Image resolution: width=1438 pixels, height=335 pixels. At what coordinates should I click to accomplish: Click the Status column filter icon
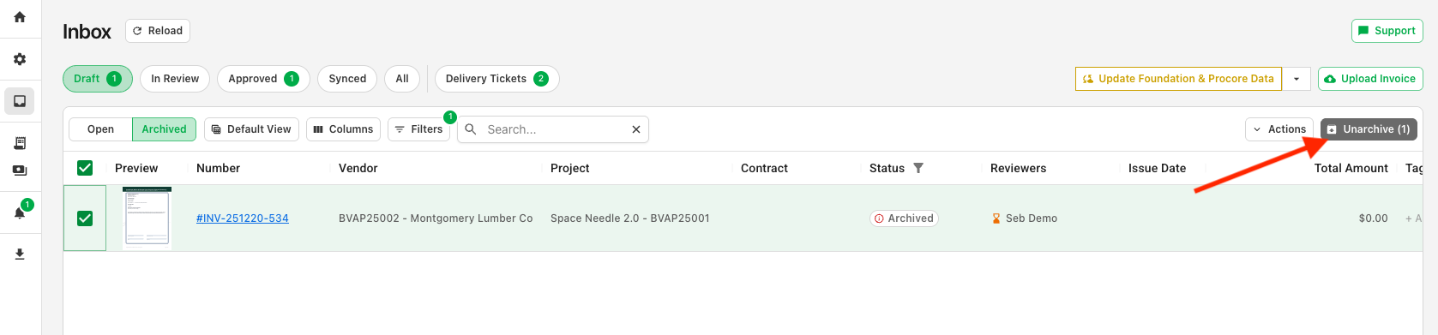click(918, 168)
